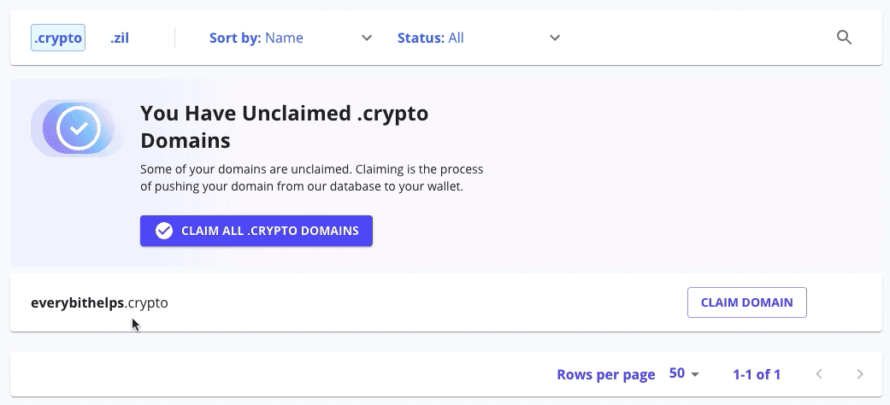Click the Claim Domain button
Screen dimensions: 890x405
pyautogui.click(x=747, y=302)
